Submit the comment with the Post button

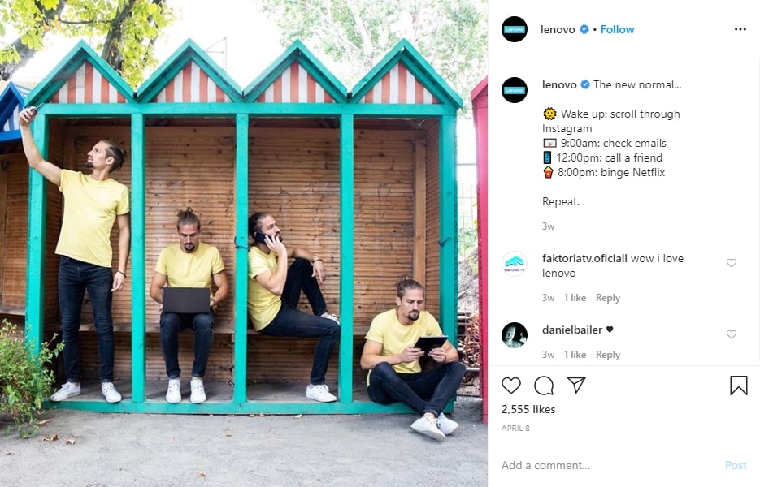pos(736,465)
